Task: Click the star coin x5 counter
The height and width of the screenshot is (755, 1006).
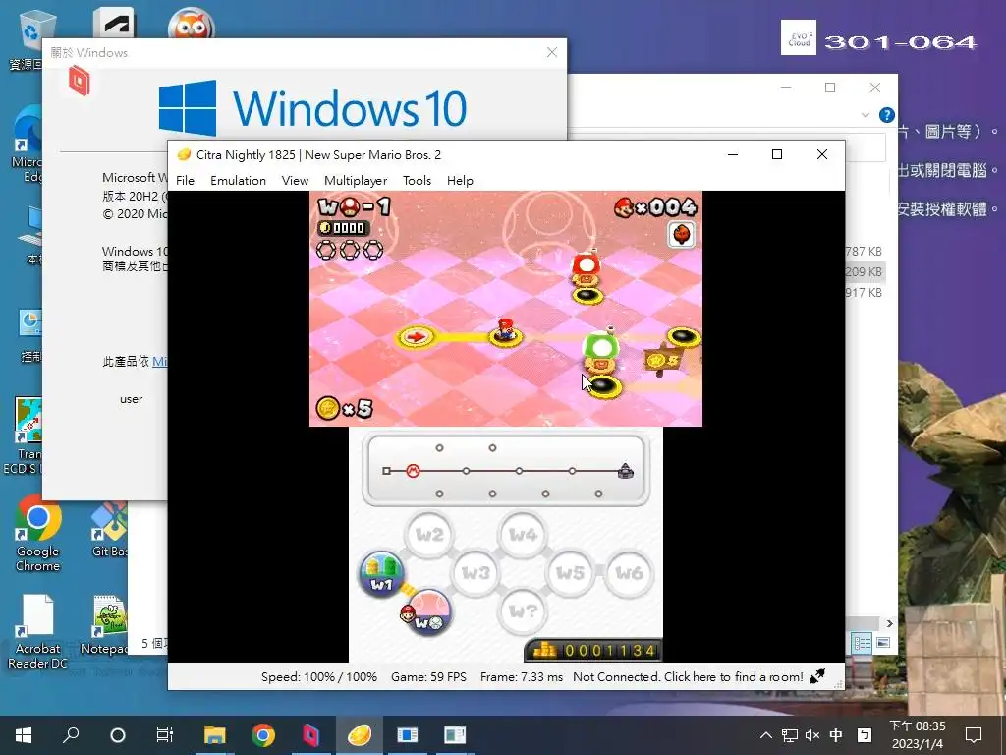Action: click(x=345, y=408)
